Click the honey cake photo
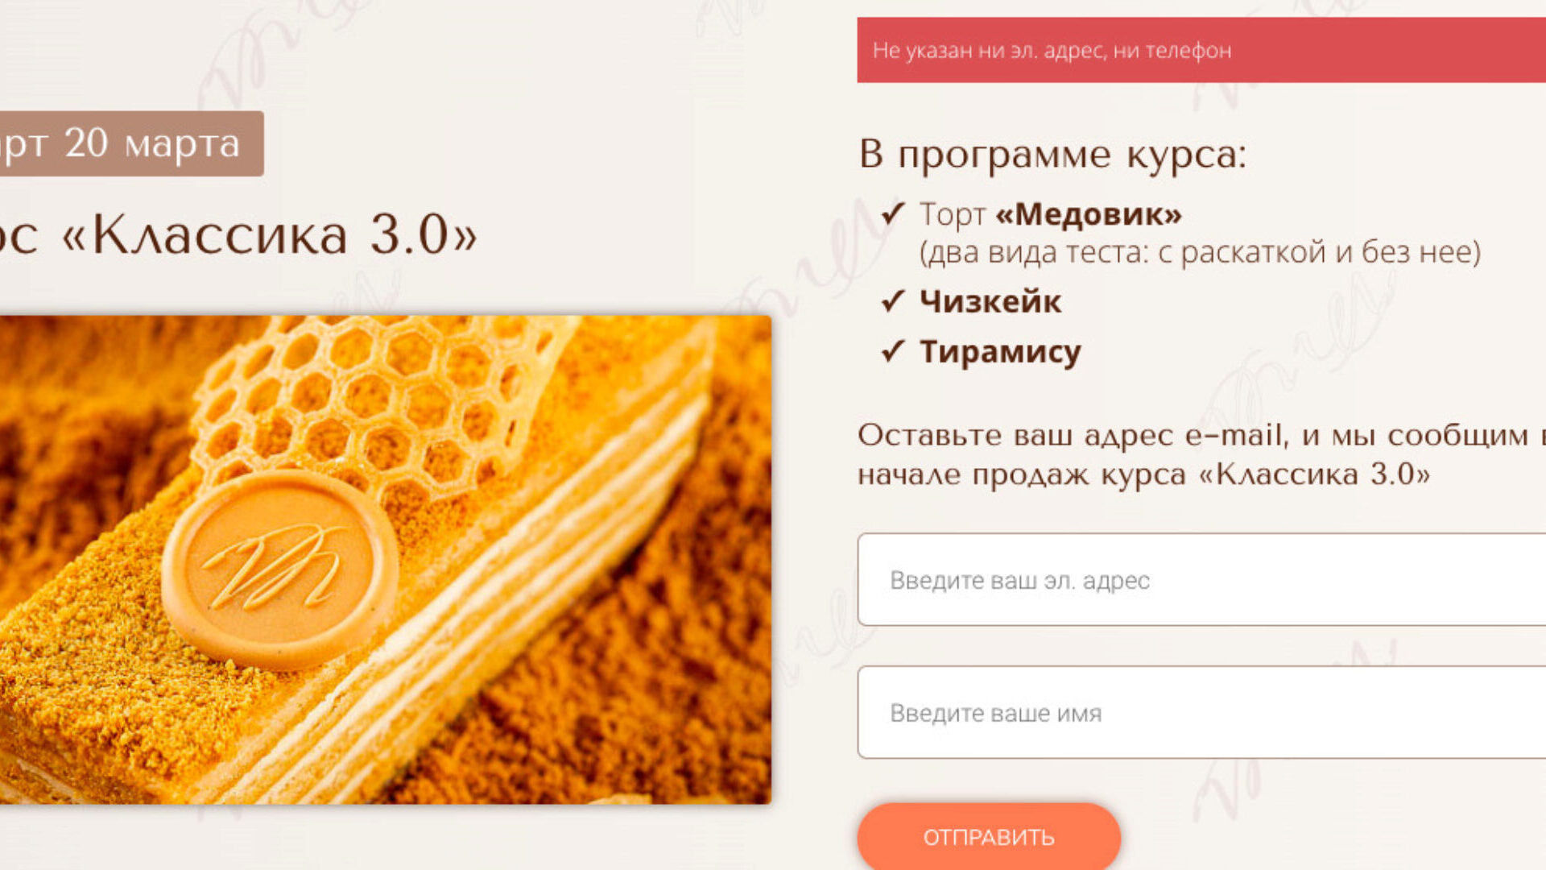 [x=386, y=560]
